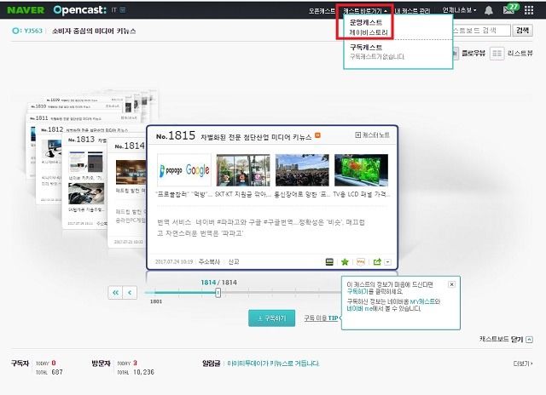Click the NAVER logo
The height and width of the screenshot is (395, 546).
click(26, 10)
